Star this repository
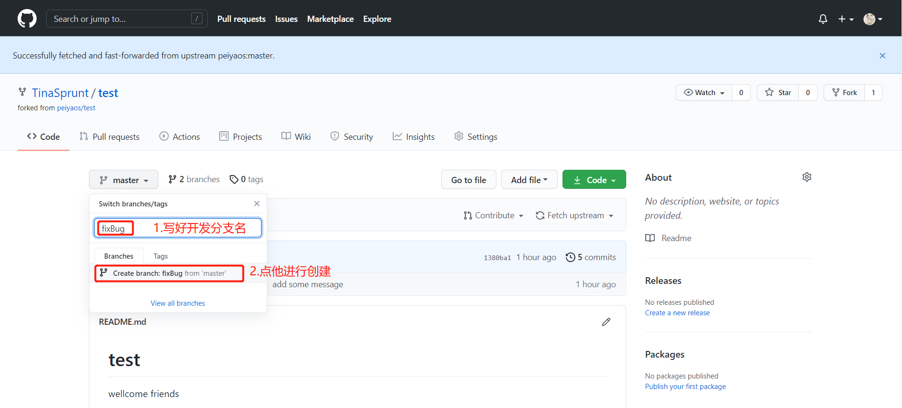 pyautogui.click(x=778, y=93)
